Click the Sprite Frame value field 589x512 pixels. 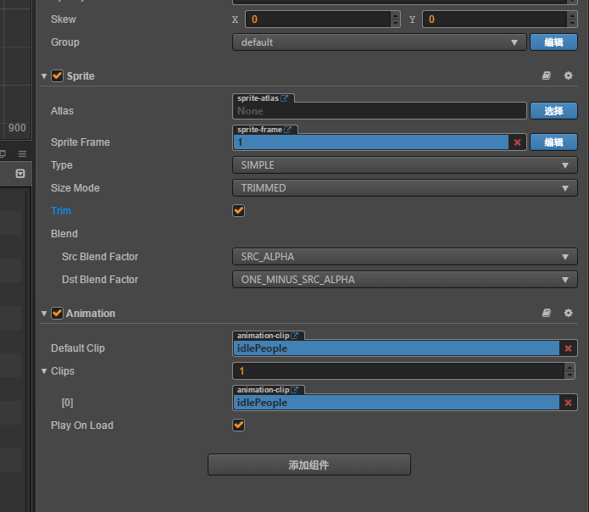[371, 142]
